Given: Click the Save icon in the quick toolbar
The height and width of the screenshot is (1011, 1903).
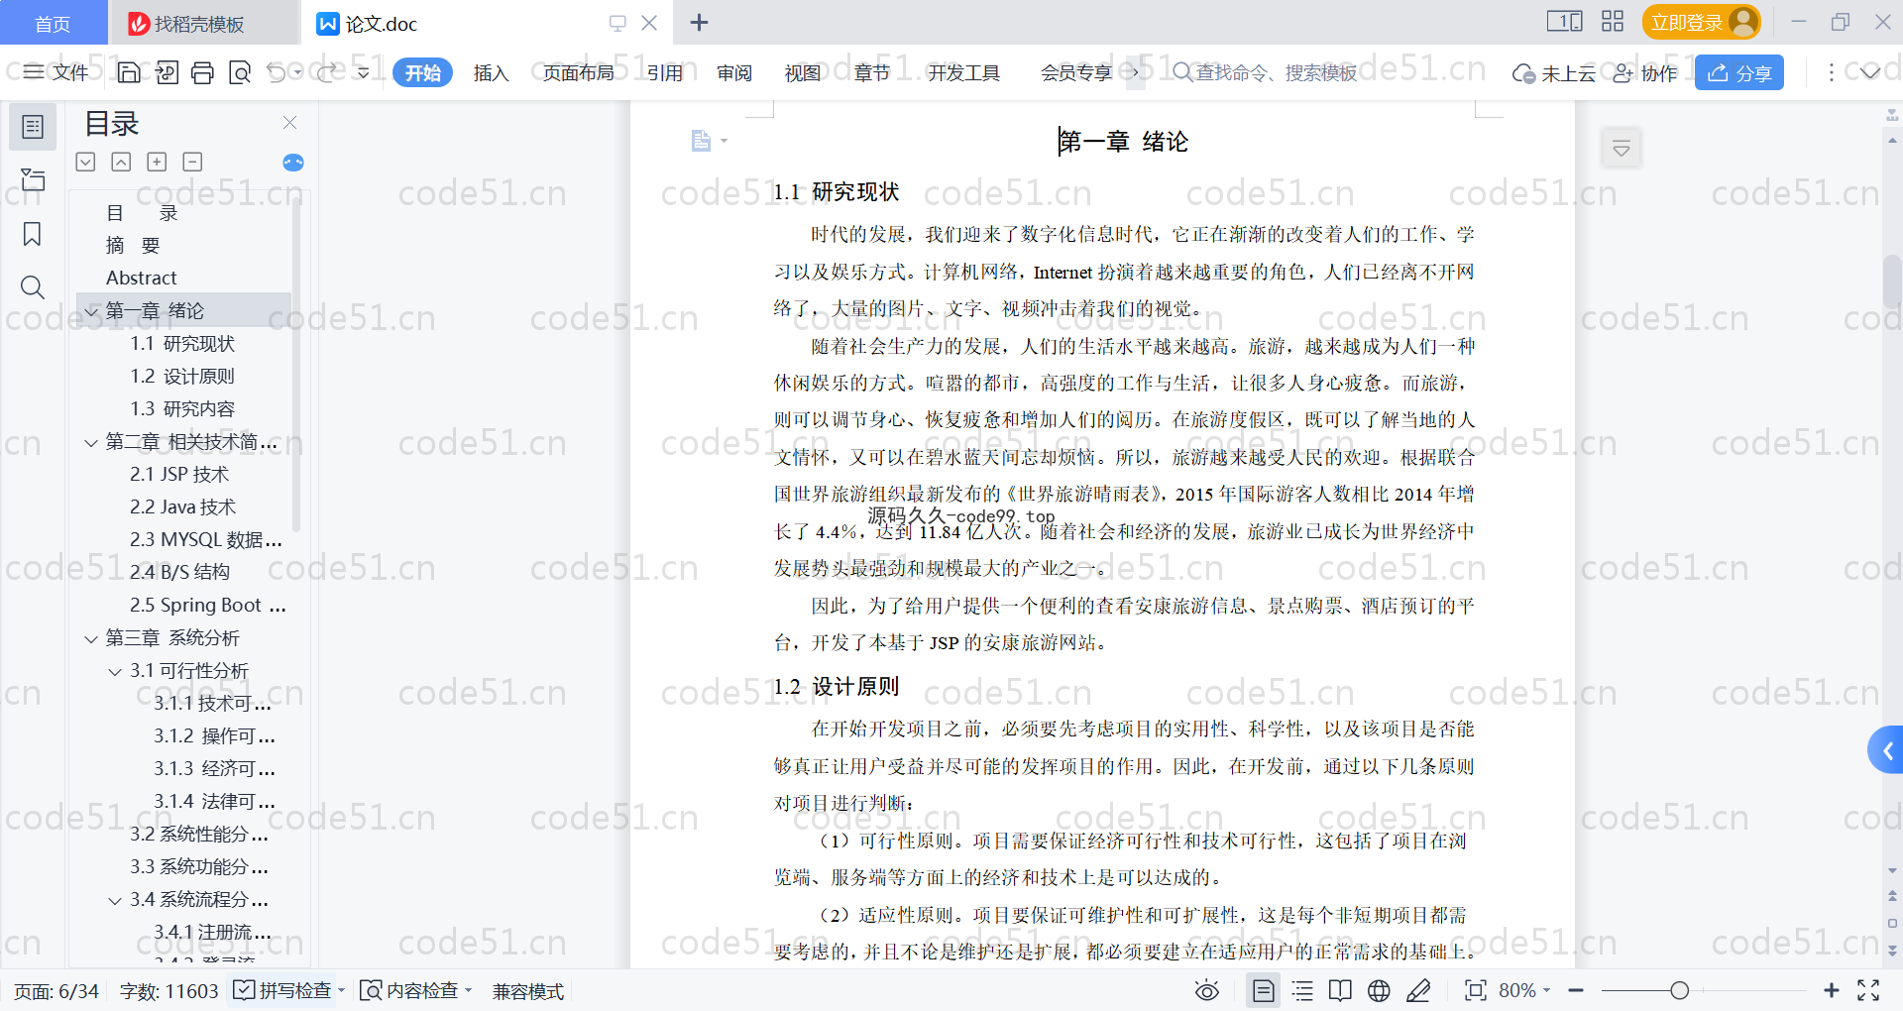Looking at the screenshot, I should coord(129,72).
